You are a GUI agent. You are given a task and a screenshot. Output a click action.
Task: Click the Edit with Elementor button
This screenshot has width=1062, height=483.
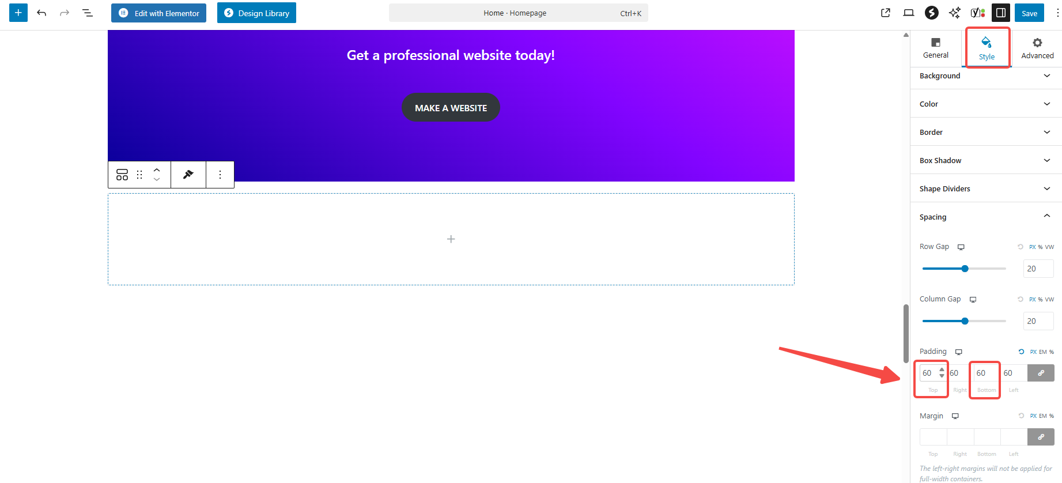coord(158,13)
